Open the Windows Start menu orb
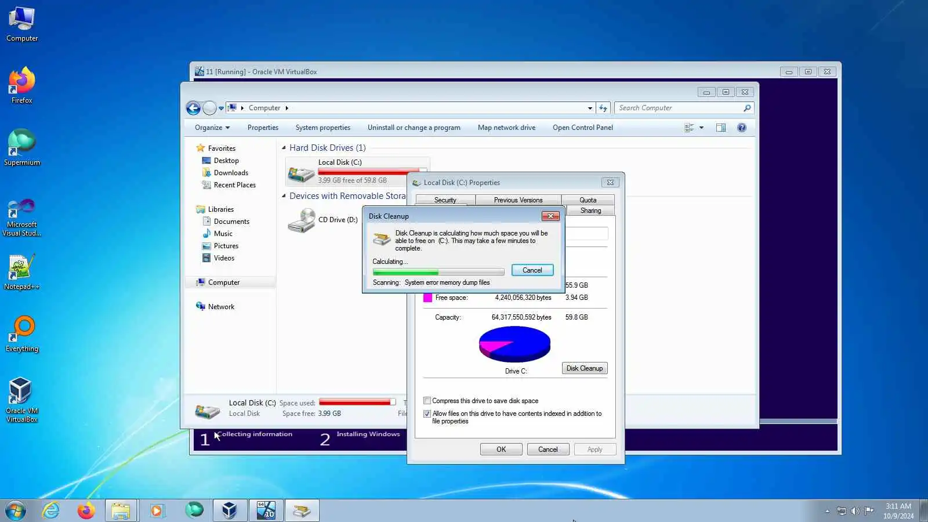 pos(15,510)
